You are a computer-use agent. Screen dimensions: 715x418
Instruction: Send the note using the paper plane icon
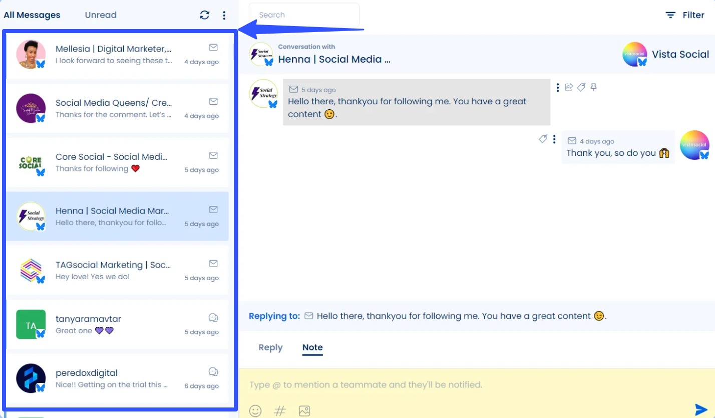coord(700,408)
